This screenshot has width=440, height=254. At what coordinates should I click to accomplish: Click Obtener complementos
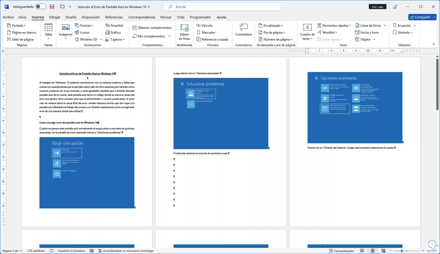[152, 28]
